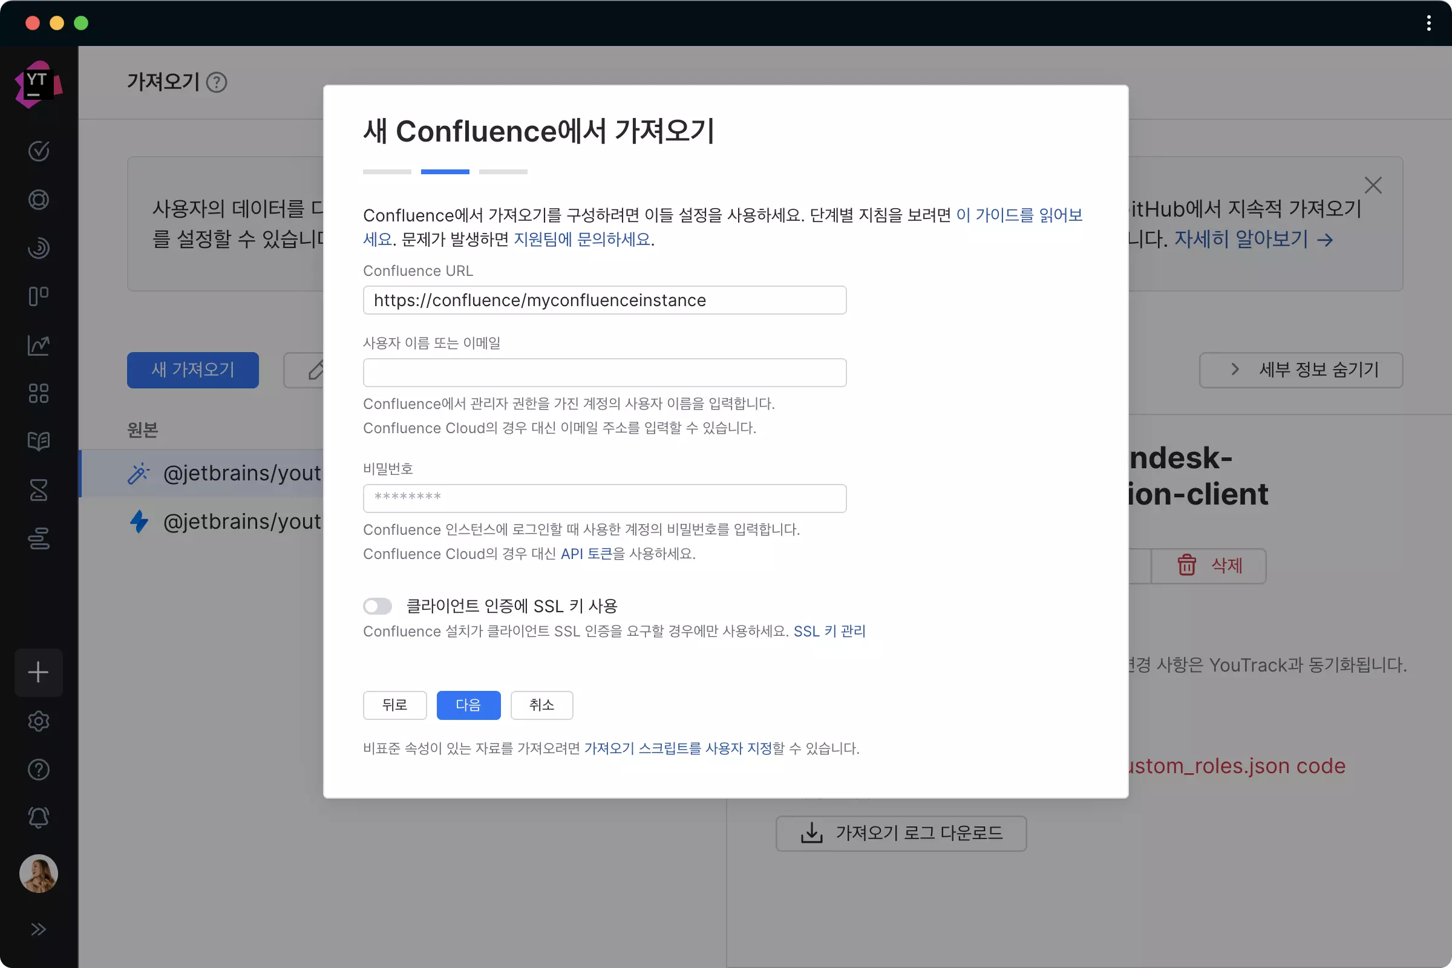The image size is (1452, 968).
Task: Open the API 토큰 link
Action: pyautogui.click(x=586, y=554)
